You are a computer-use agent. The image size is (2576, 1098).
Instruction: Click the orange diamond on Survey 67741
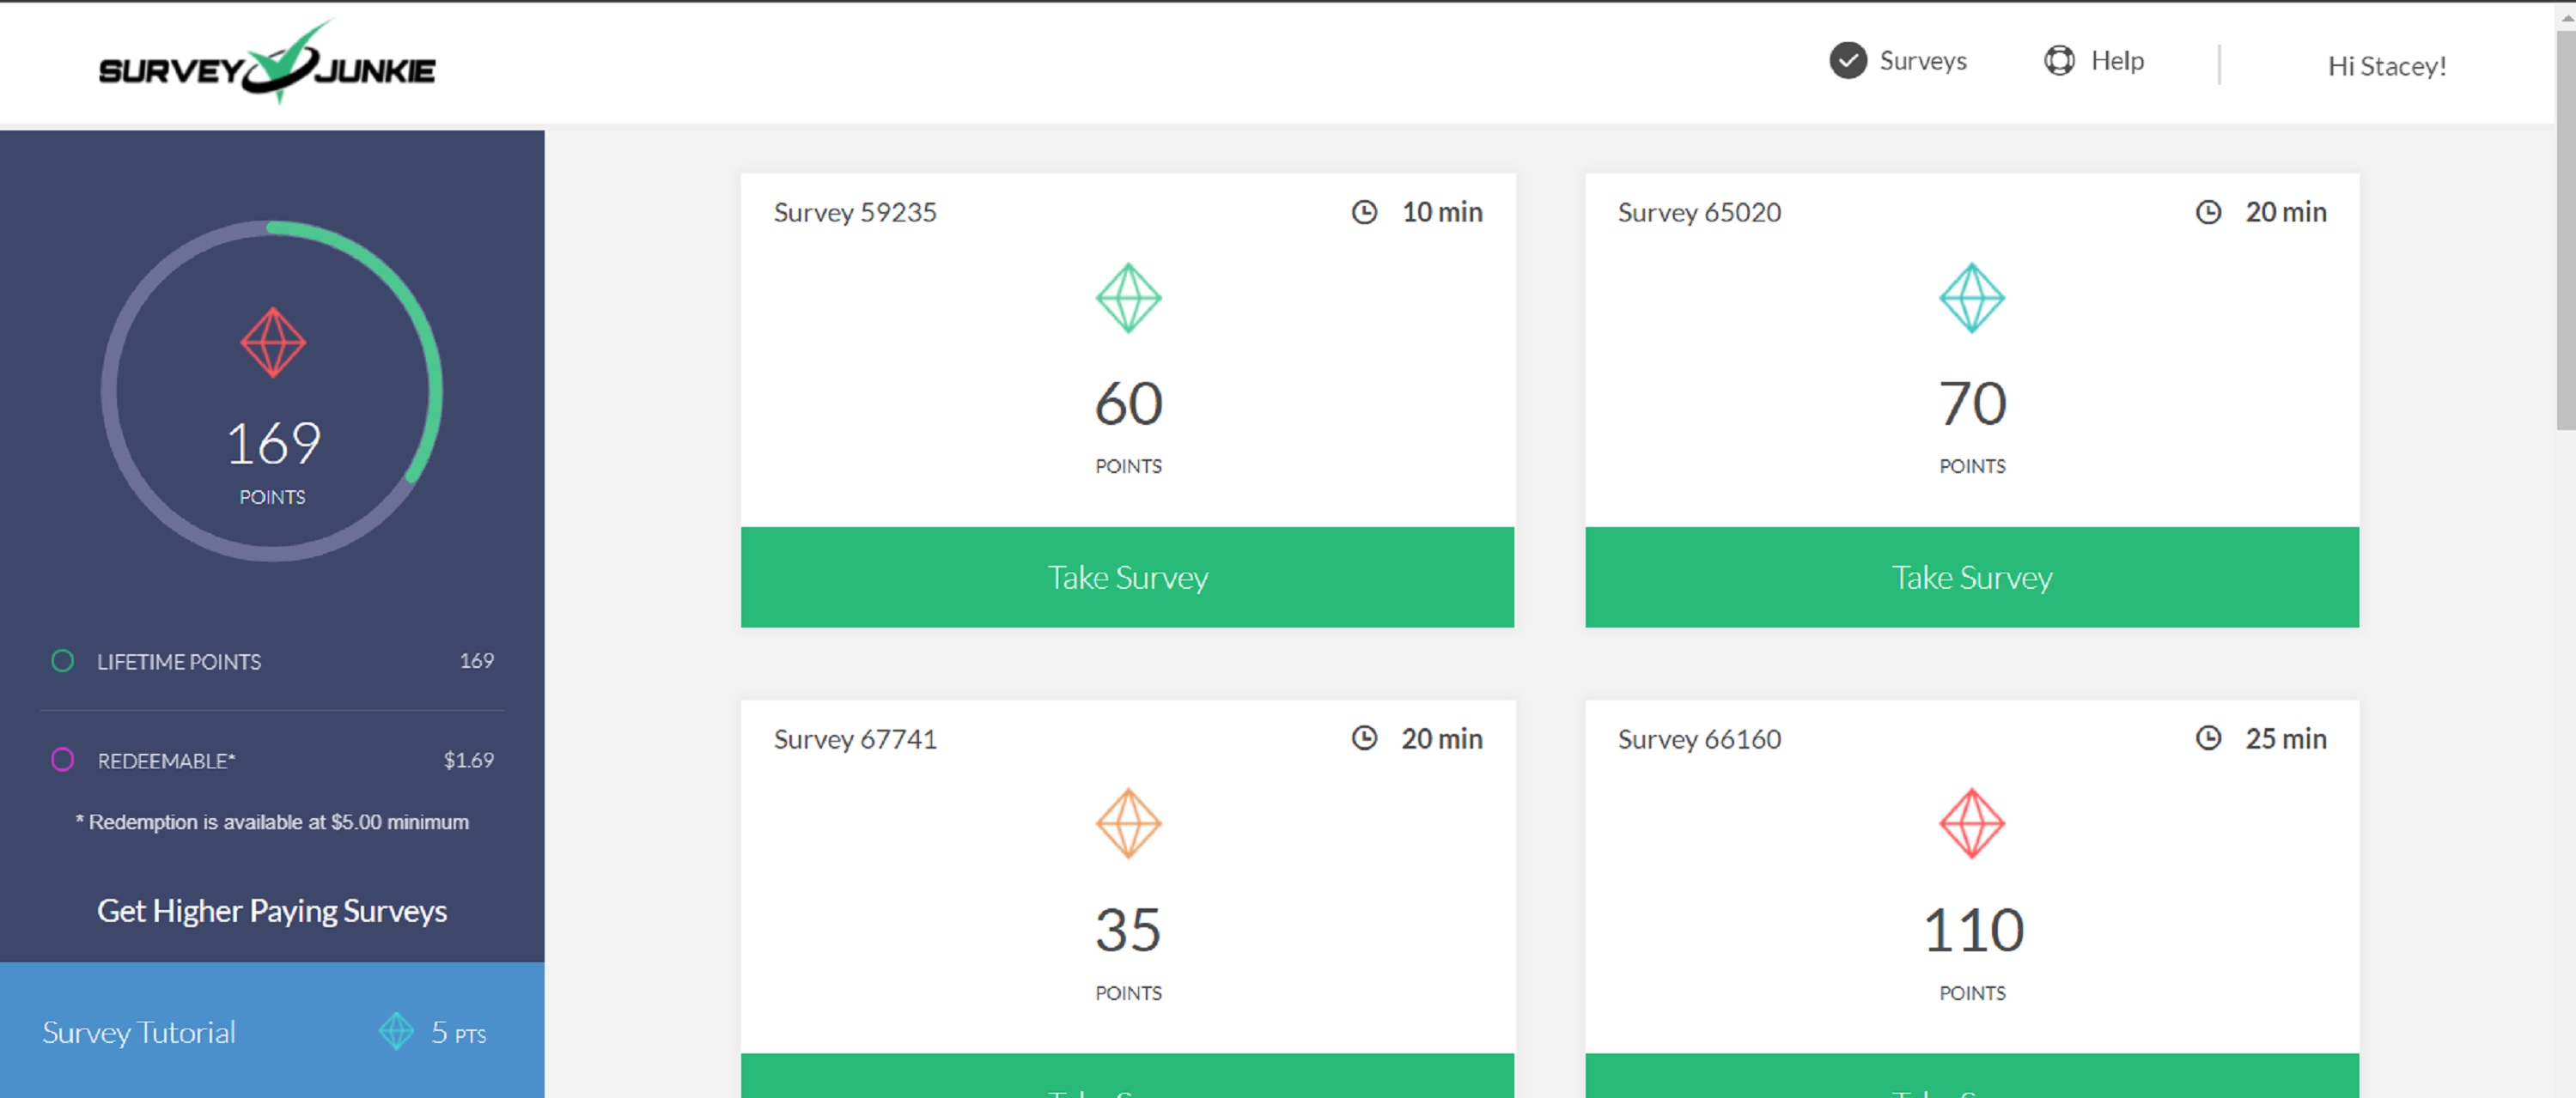(1128, 823)
